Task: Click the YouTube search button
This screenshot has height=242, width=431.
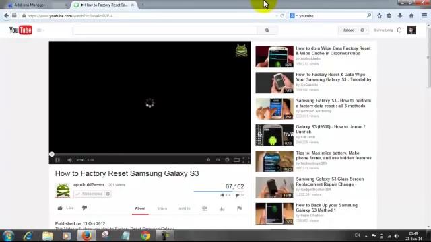Action: click(267, 30)
